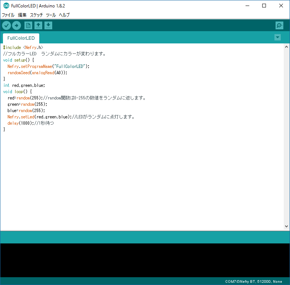Viewport: 290px width, 285px height.
Task: Maximize the Arduino window
Action: (264, 6)
